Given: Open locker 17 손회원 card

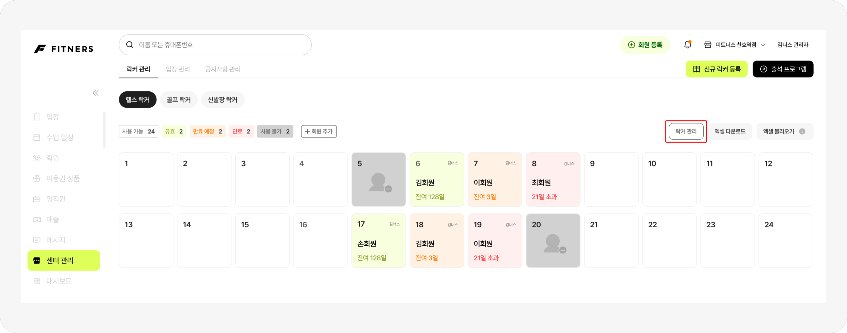Looking at the screenshot, I should click(x=379, y=241).
